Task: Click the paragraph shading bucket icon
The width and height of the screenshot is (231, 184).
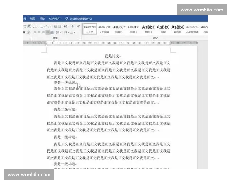Action: tap(65, 32)
